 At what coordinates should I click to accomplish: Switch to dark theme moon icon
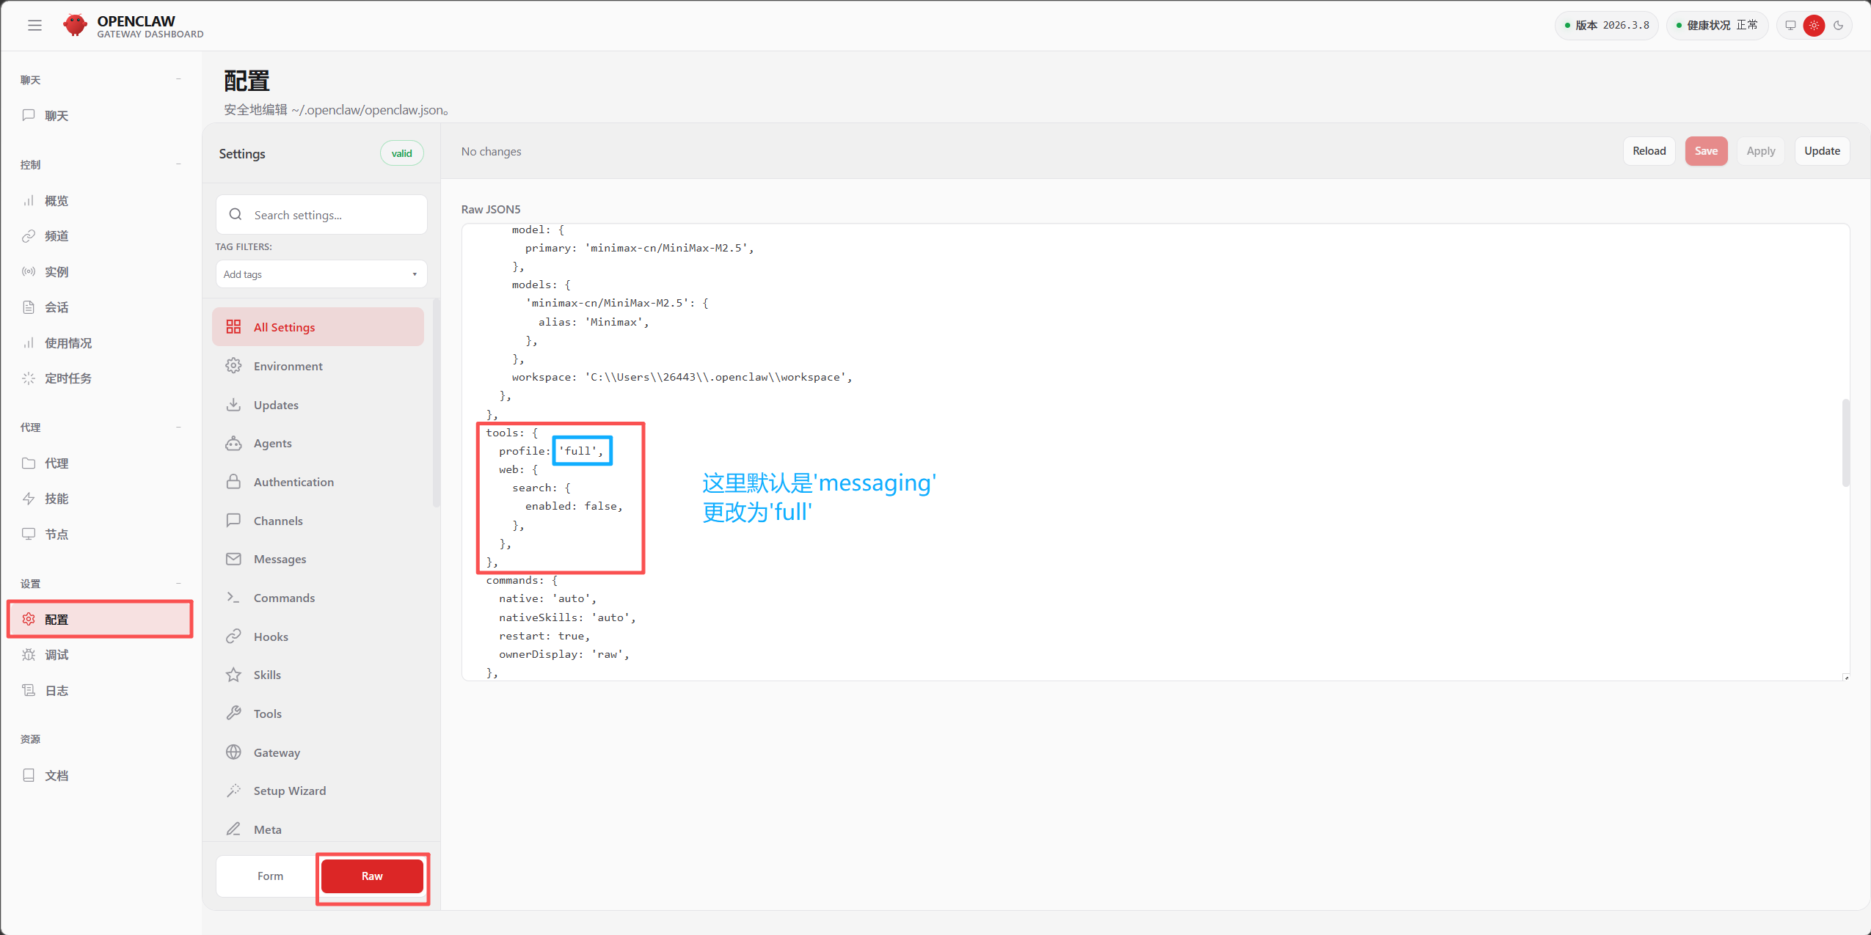(1838, 26)
